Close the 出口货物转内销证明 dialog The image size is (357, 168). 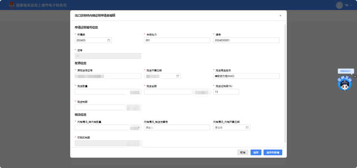click(280, 16)
